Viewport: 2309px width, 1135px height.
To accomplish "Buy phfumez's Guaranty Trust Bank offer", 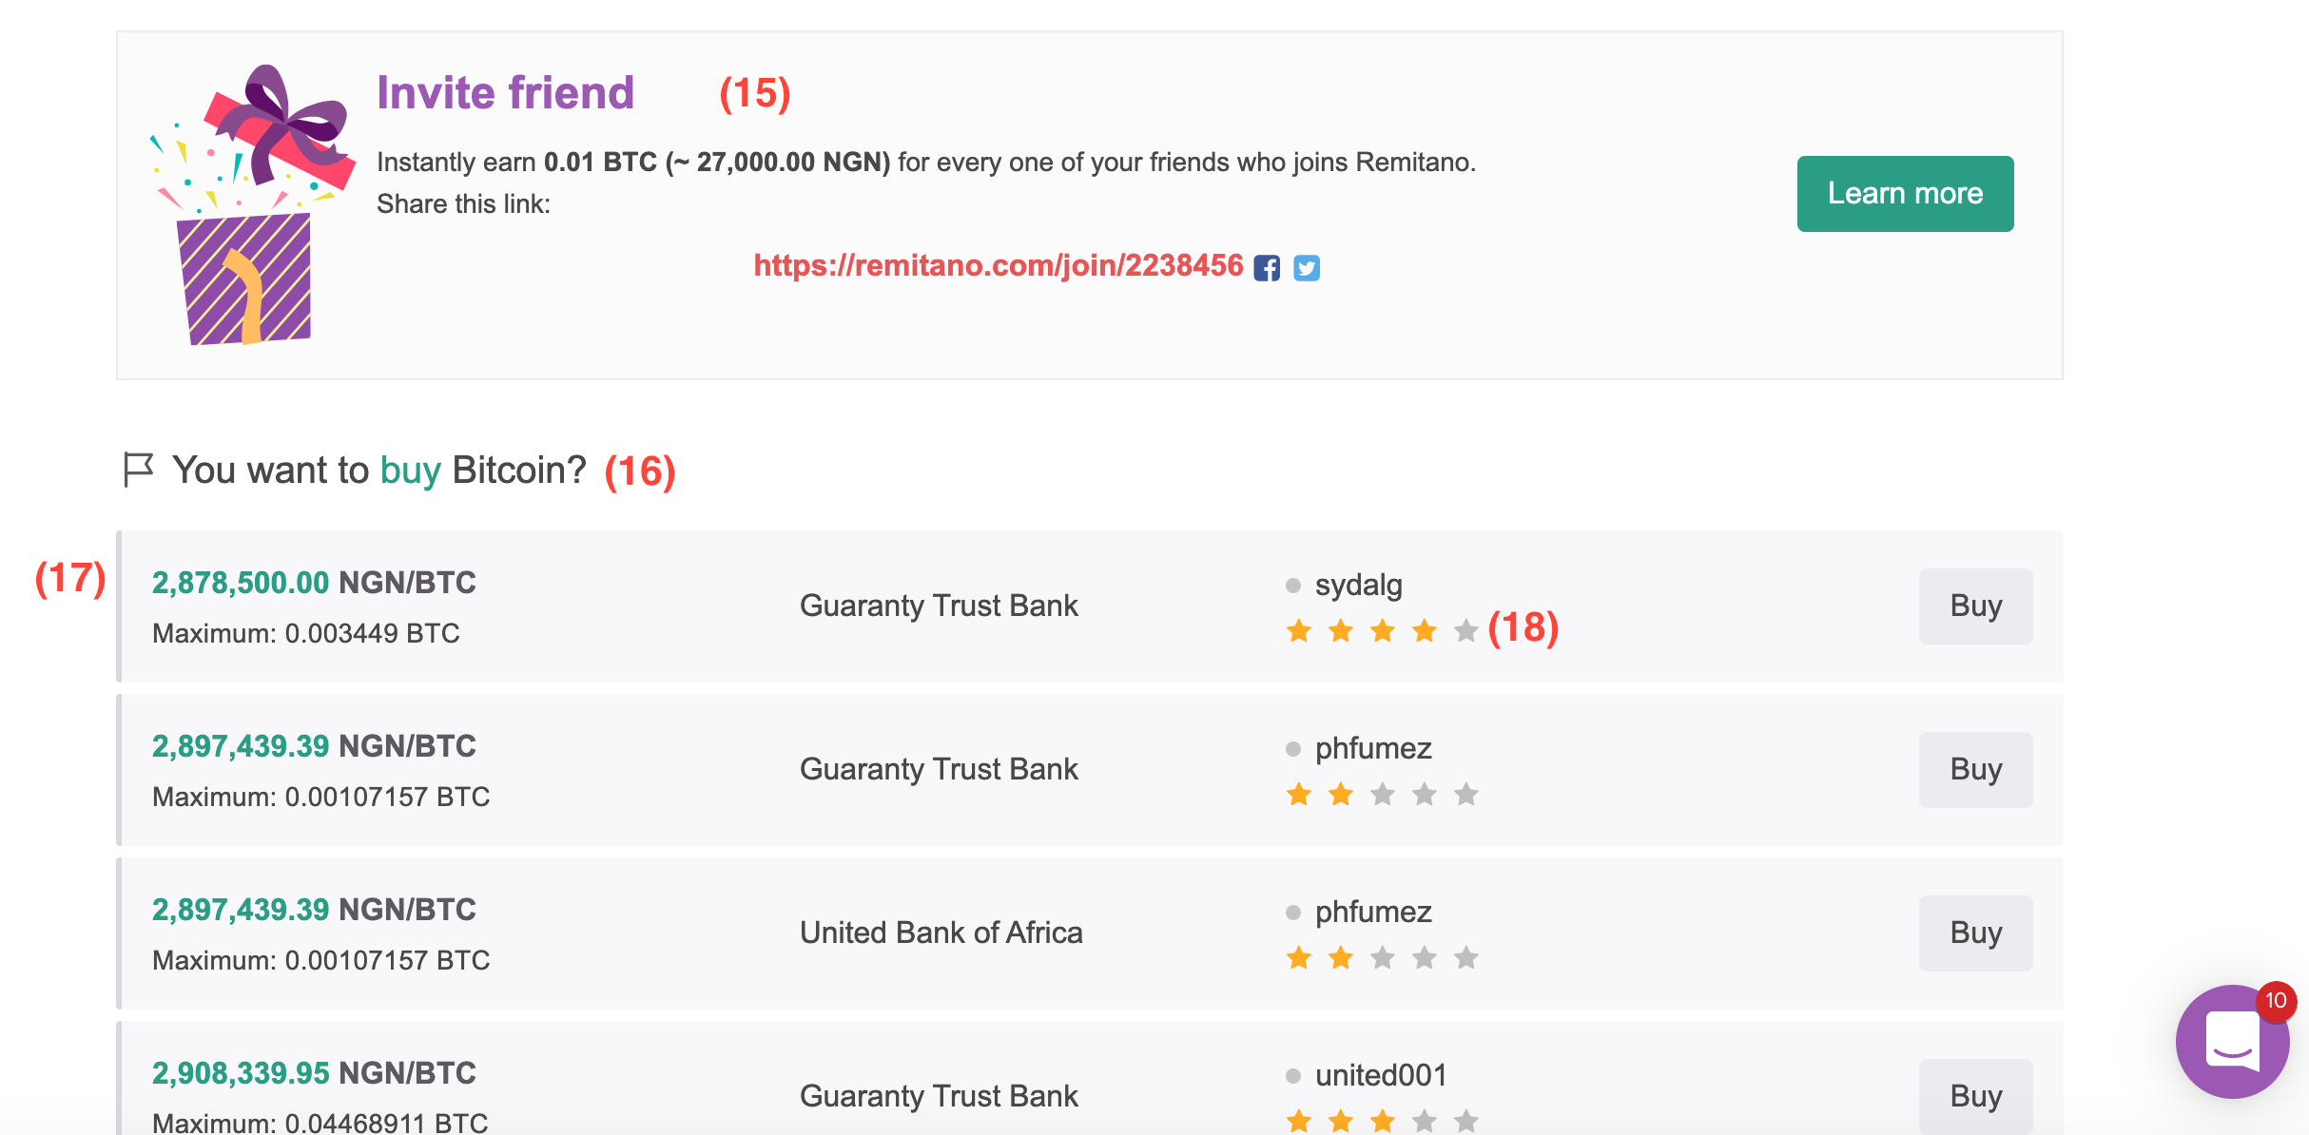I will pyautogui.click(x=1975, y=770).
